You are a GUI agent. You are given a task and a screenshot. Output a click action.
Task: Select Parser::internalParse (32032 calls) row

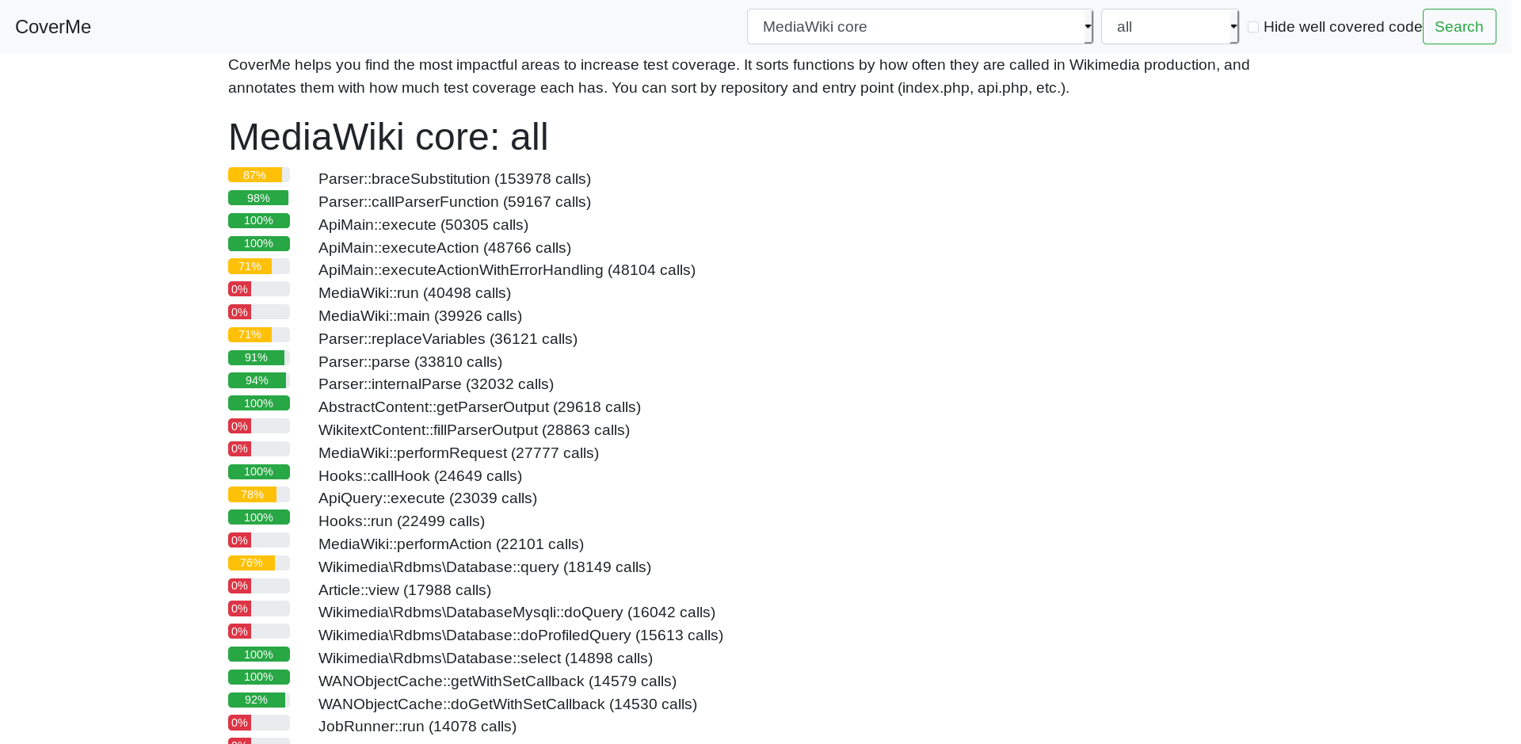pos(436,384)
